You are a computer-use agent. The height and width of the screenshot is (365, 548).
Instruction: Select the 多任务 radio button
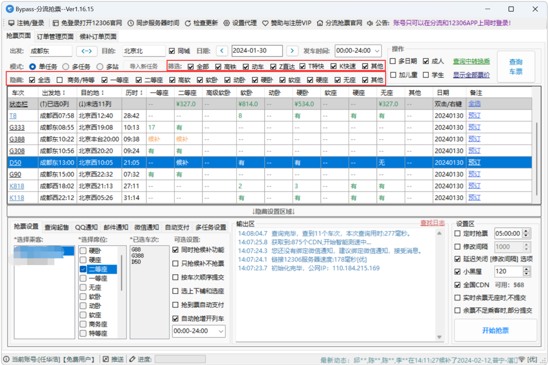[66, 66]
